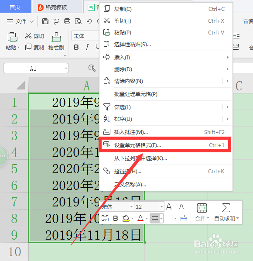Open the 自动求和 dropdown arrow

tap(237, 218)
